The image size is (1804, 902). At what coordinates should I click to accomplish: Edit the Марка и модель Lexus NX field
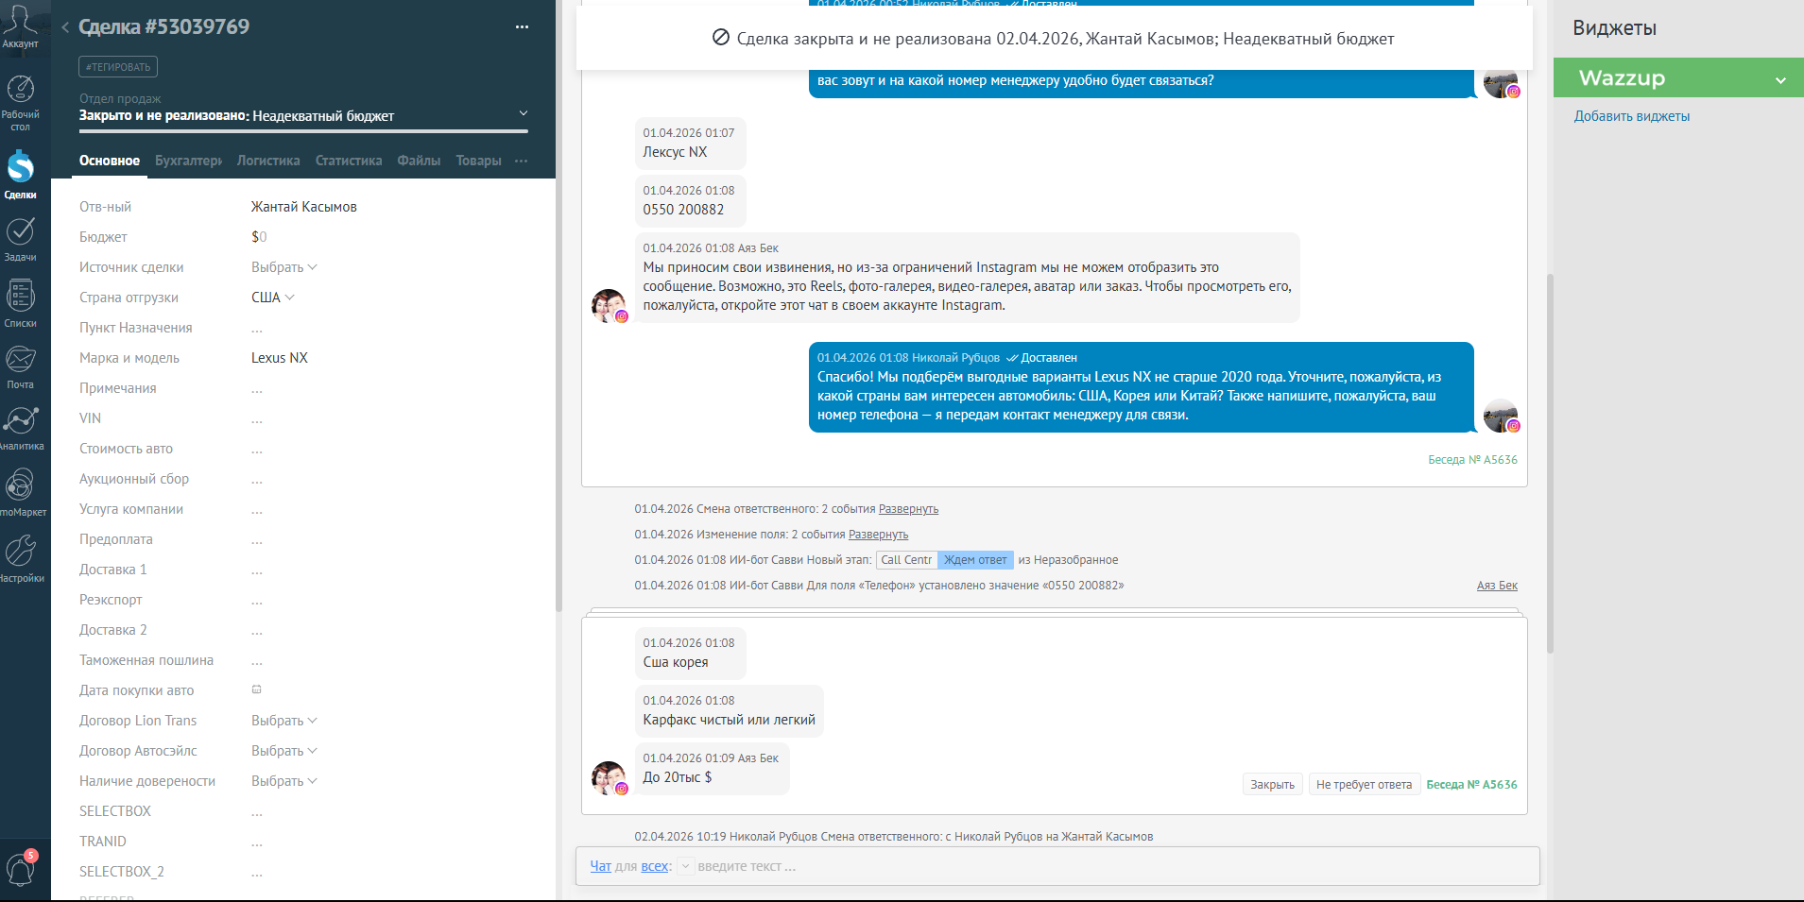(x=280, y=358)
